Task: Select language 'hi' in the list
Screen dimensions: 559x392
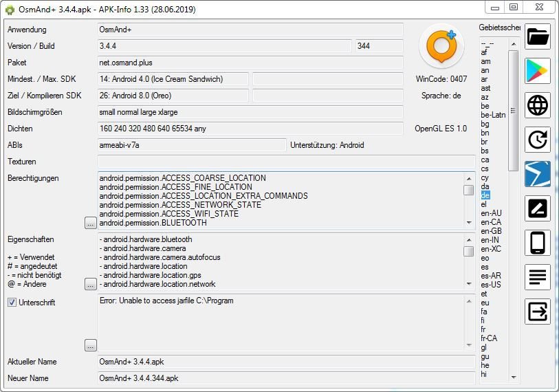Action: pyautogui.click(x=483, y=374)
